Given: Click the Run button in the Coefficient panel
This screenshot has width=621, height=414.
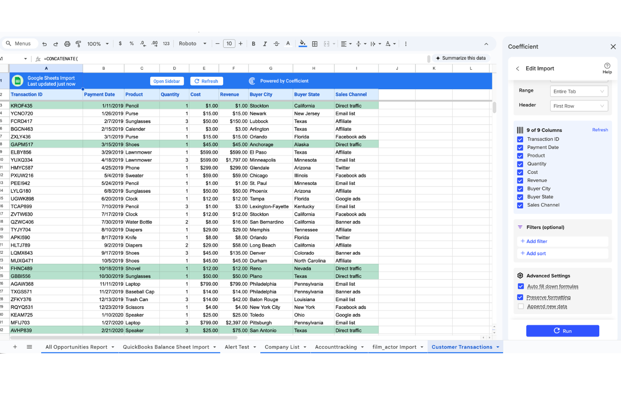Looking at the screenshot, I should (x=563, y=331).
